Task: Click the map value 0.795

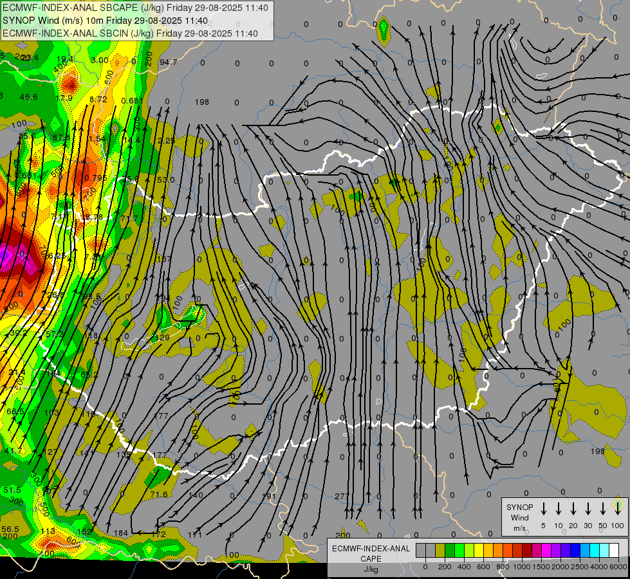Action: tap(96, 178)
